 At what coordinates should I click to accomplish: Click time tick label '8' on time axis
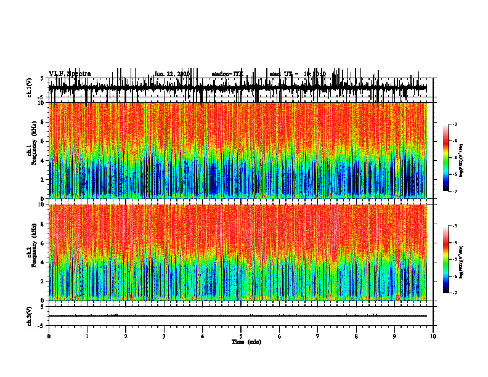(x=356, y=336)
